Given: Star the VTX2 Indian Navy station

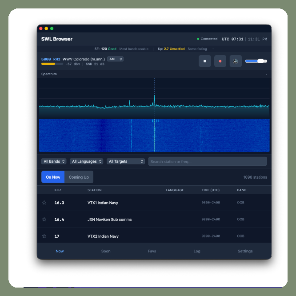Looking at the screenshot, I should click(x=44, y=236).
